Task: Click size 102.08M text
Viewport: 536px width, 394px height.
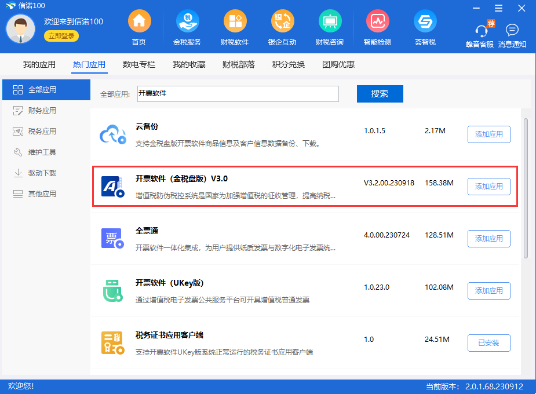Action: [x=439, y=287]
